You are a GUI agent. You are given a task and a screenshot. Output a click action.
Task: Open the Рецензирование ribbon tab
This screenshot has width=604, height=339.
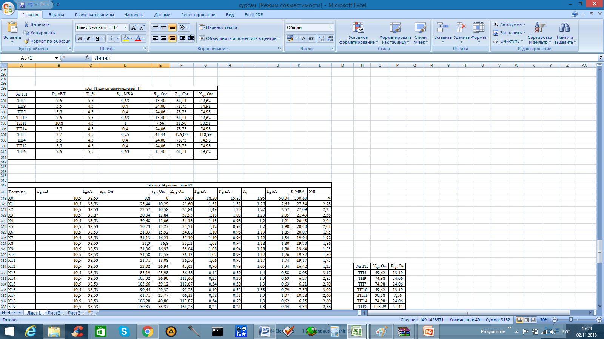coord(198,15)
